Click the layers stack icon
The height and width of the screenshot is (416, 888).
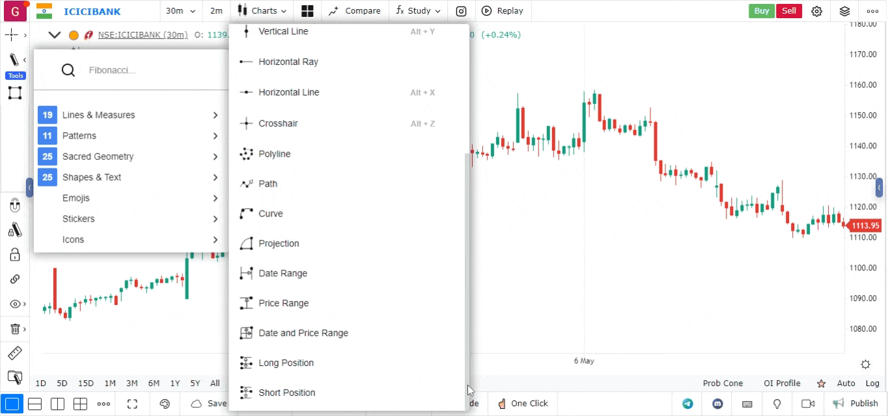(844, 11)
